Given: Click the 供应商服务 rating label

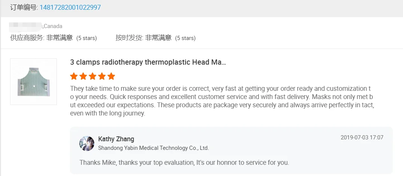Looking at the screenshot, I should pyautogui.click(x=27, y=38).
